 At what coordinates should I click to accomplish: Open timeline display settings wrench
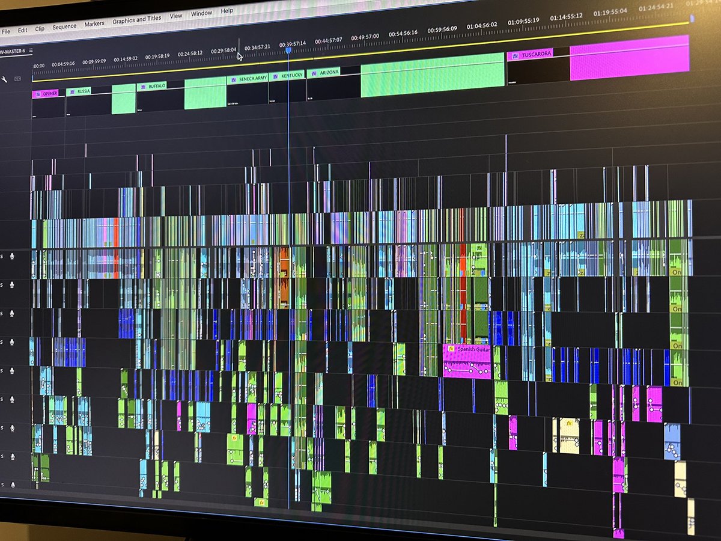[5, 79]
